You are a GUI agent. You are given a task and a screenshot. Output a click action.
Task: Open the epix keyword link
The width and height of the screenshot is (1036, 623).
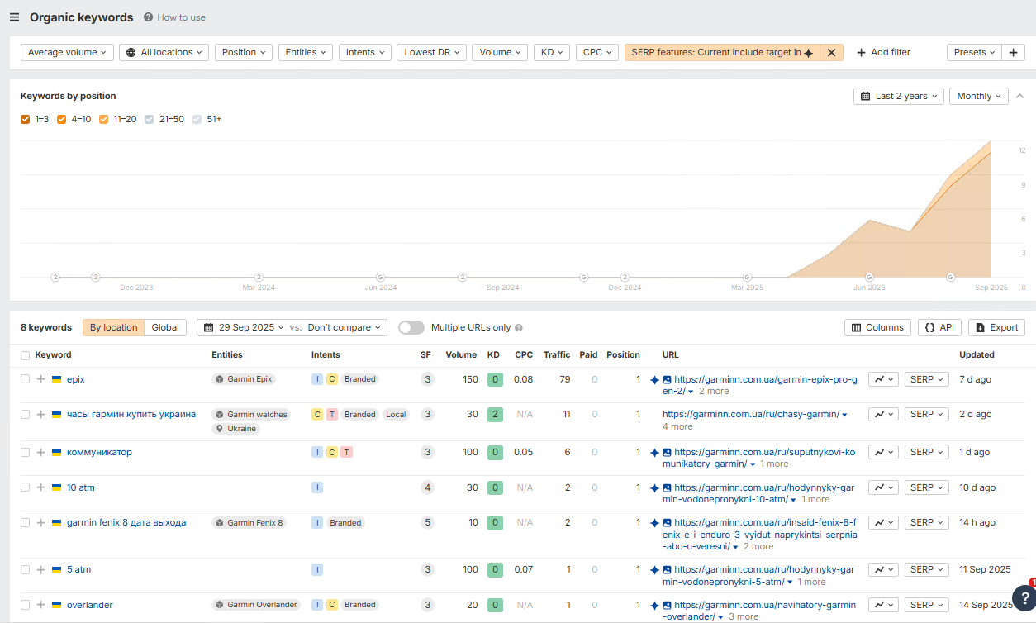coord(76,379)
